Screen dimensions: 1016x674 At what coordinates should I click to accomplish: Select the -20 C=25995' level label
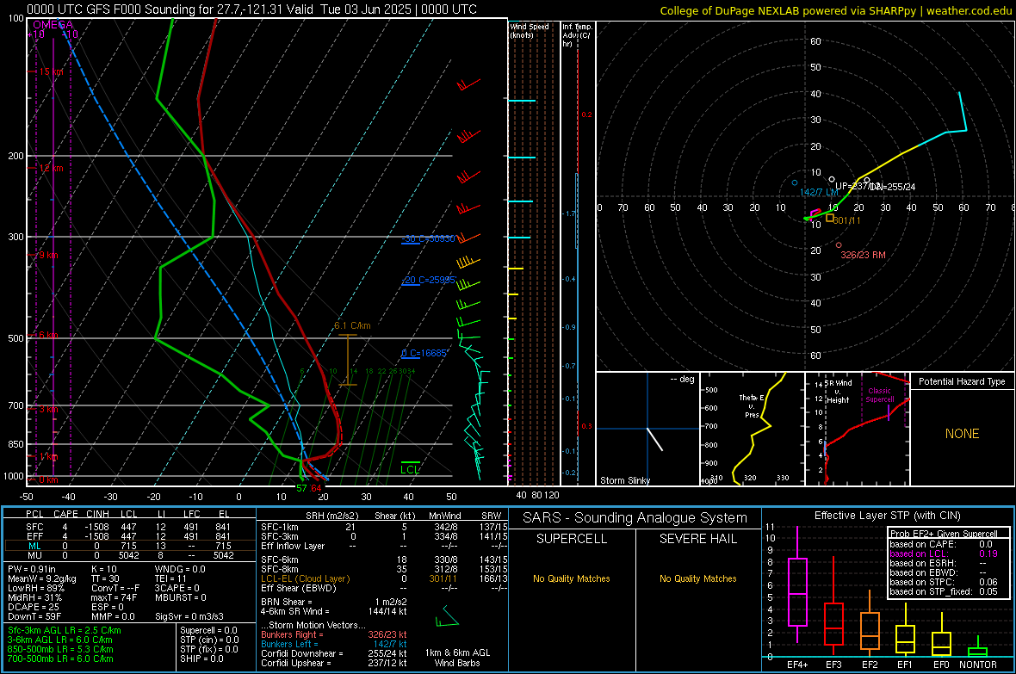428,281
